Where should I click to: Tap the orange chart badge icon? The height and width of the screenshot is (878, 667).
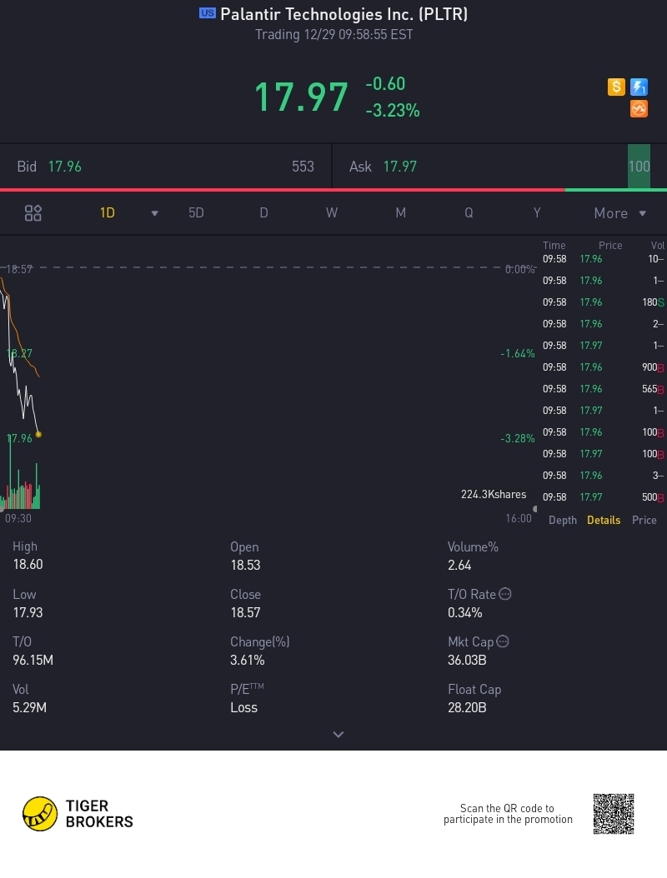pyautogui.click(x=639, y=108)
